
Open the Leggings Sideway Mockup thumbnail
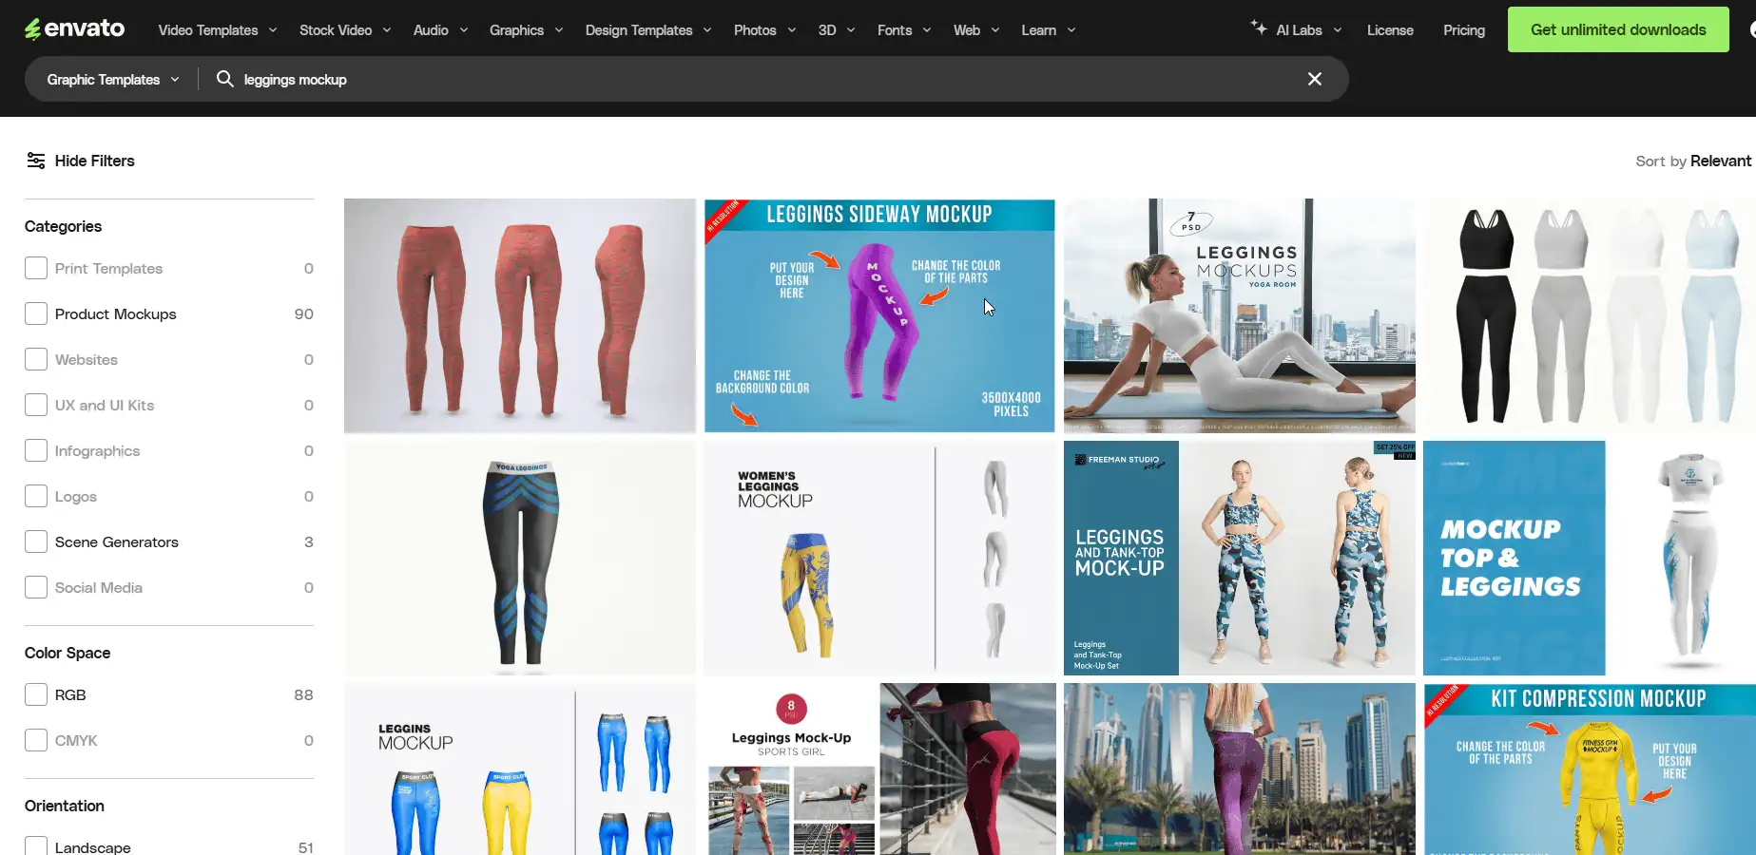[x=879, y=315]
